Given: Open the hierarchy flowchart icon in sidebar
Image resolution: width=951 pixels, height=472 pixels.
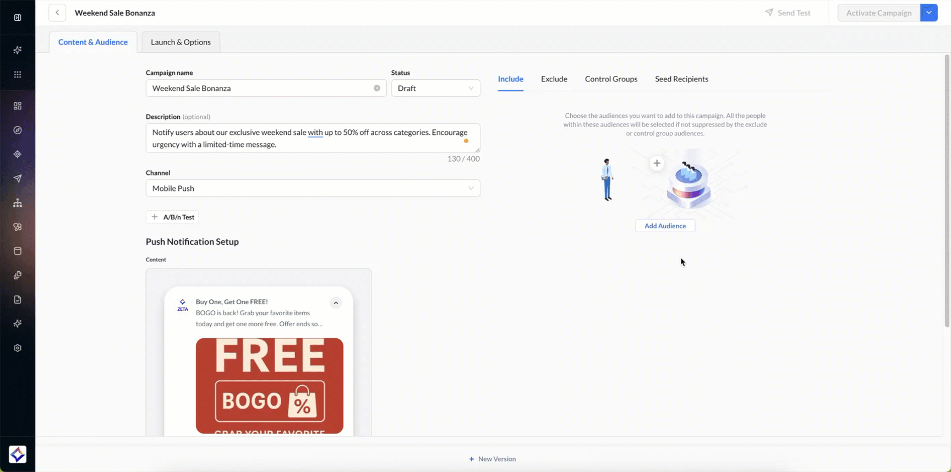Looking at the screenshot, I should coord(18,203).
